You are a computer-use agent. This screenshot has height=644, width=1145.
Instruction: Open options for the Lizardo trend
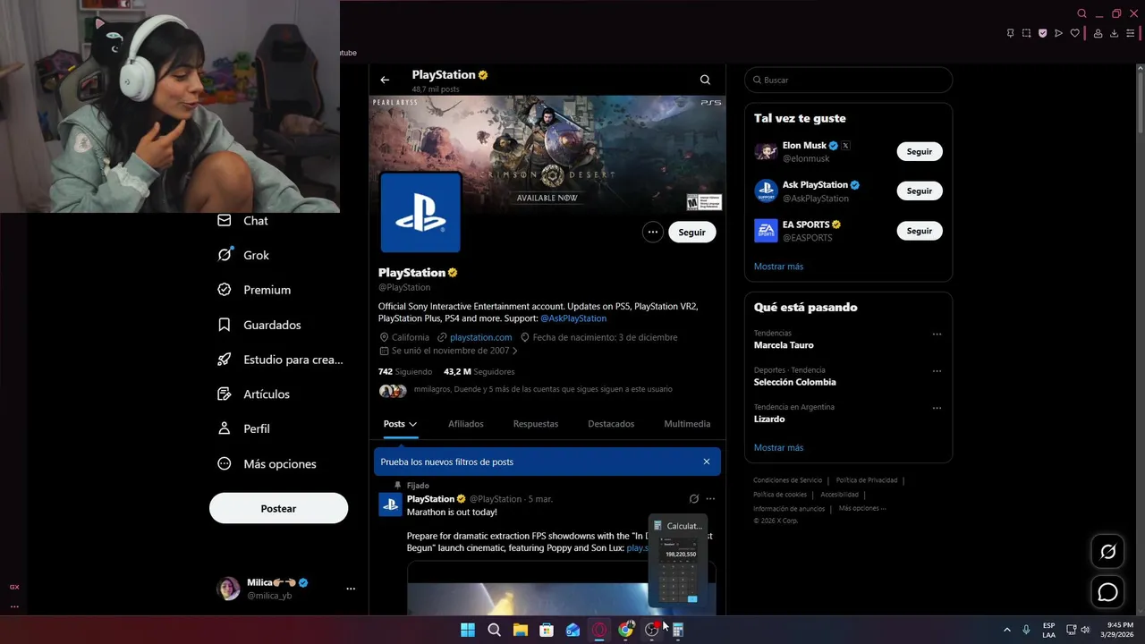(937, 408)
